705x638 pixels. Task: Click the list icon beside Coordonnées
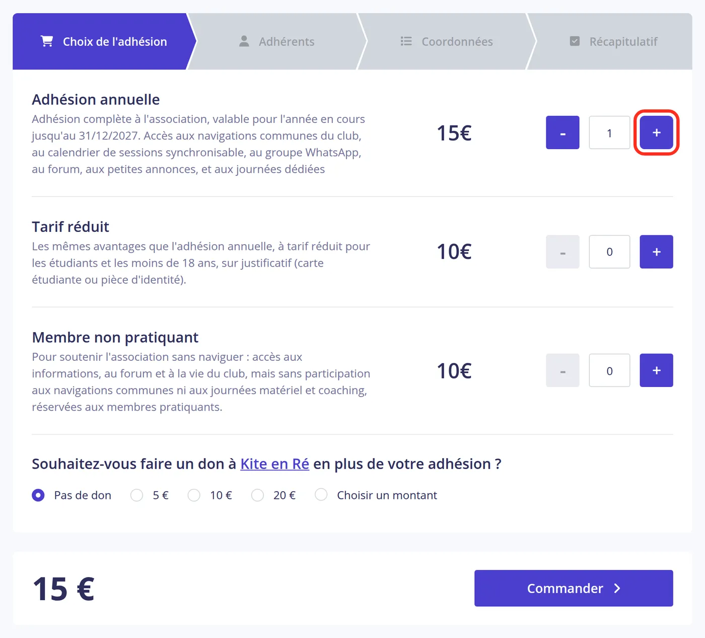[406, 41]
